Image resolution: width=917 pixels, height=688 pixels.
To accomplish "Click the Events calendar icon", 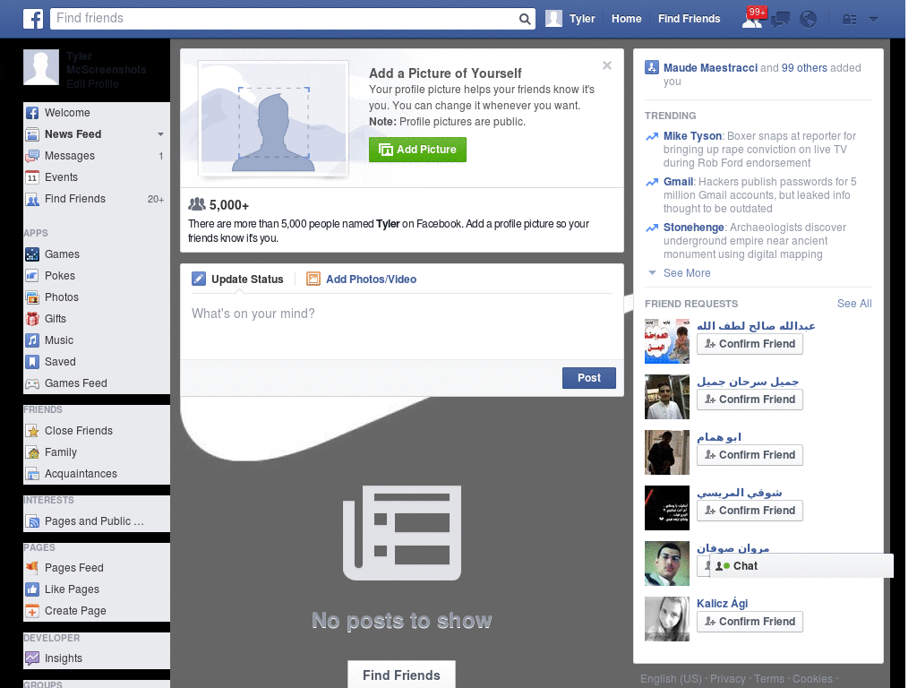I will coord(32,178).
